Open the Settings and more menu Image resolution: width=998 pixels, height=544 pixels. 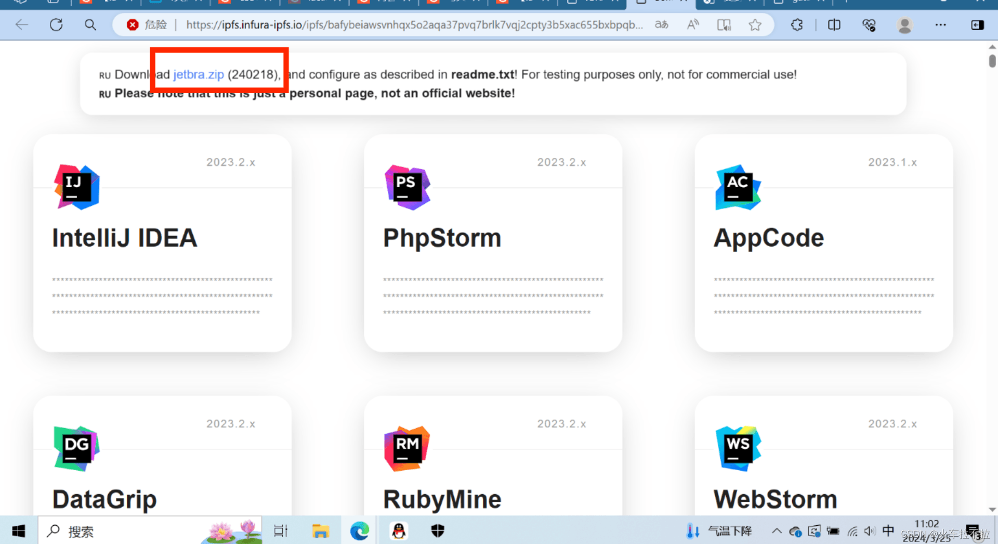click(940, 24)
